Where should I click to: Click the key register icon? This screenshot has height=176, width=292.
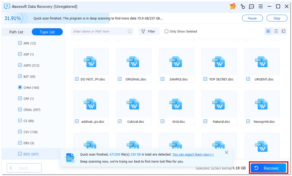(242, 6)
